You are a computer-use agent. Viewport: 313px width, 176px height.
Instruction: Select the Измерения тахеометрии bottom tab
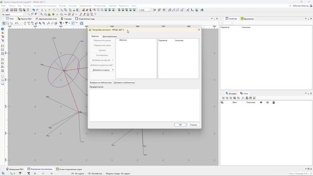pos(40,169)
